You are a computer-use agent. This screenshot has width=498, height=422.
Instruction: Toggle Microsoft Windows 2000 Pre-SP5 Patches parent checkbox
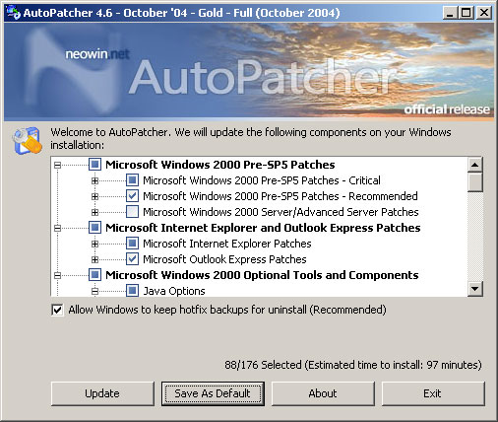(x=94, y=164)
